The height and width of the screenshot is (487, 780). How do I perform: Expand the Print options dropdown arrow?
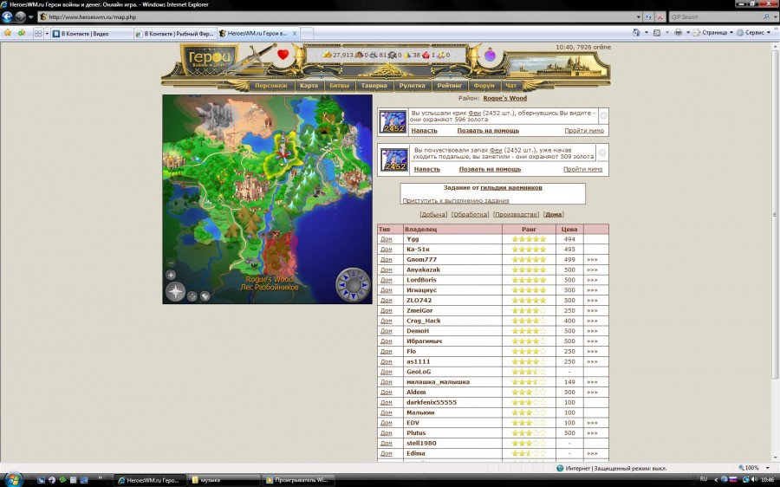[x=688, y=32]
